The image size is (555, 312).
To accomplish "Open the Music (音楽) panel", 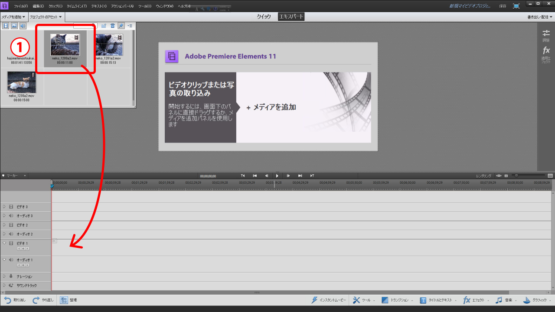I will pyautogui.click(x=499, y=300).
